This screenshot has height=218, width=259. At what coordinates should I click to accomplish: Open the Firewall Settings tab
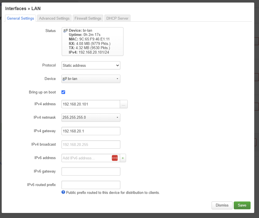click(x=88, y=18)
